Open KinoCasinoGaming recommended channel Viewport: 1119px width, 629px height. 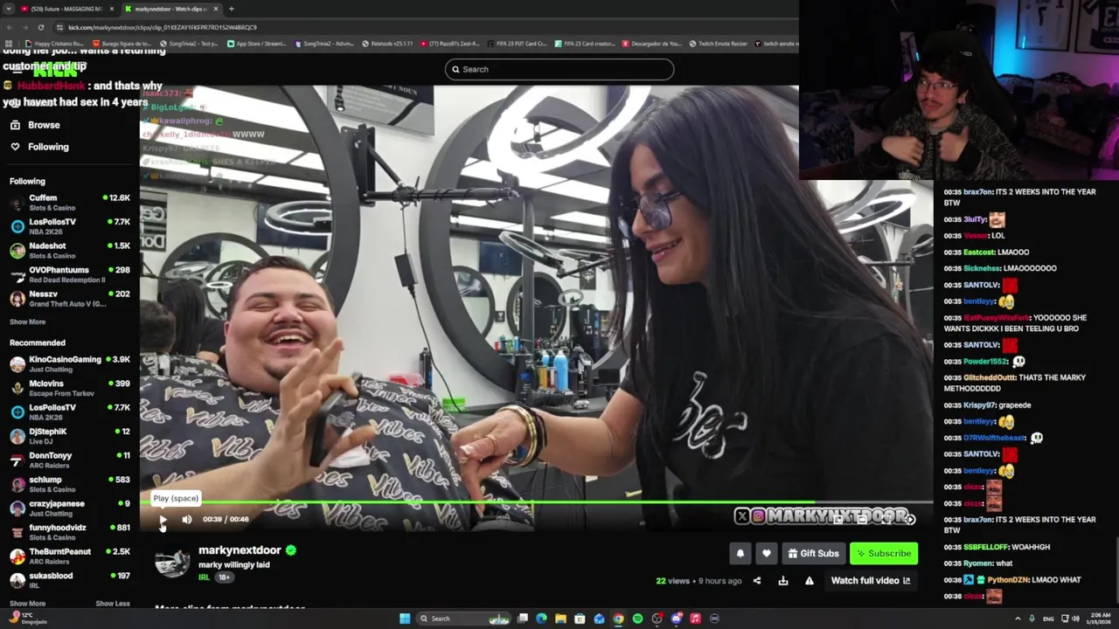point(70,364)
